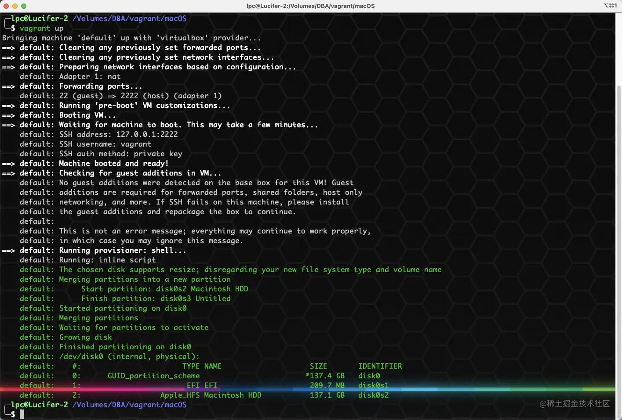Click the 'Growing disk' line
Viewport: 622px width, 420px height.
[x=65, y=337]
